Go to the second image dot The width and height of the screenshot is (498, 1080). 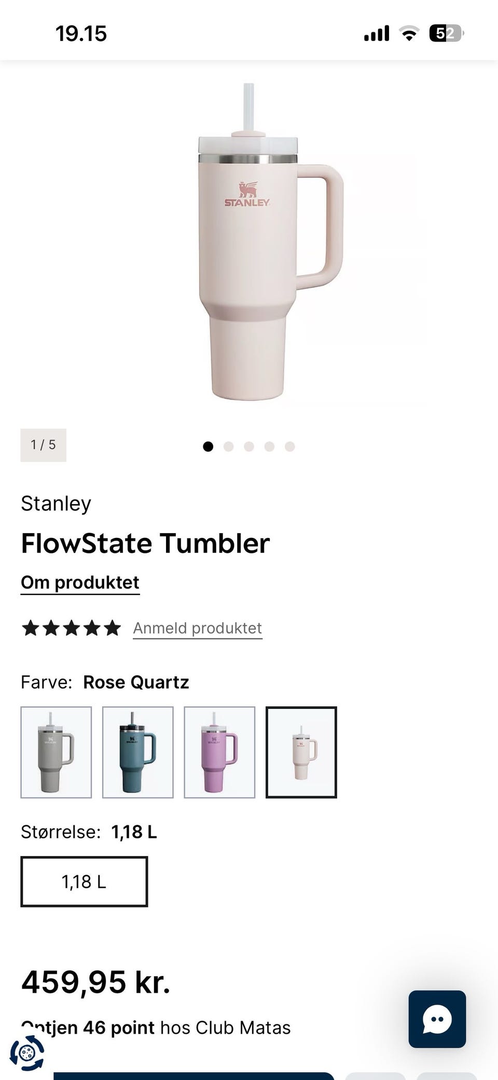click(x=228, y=446)
